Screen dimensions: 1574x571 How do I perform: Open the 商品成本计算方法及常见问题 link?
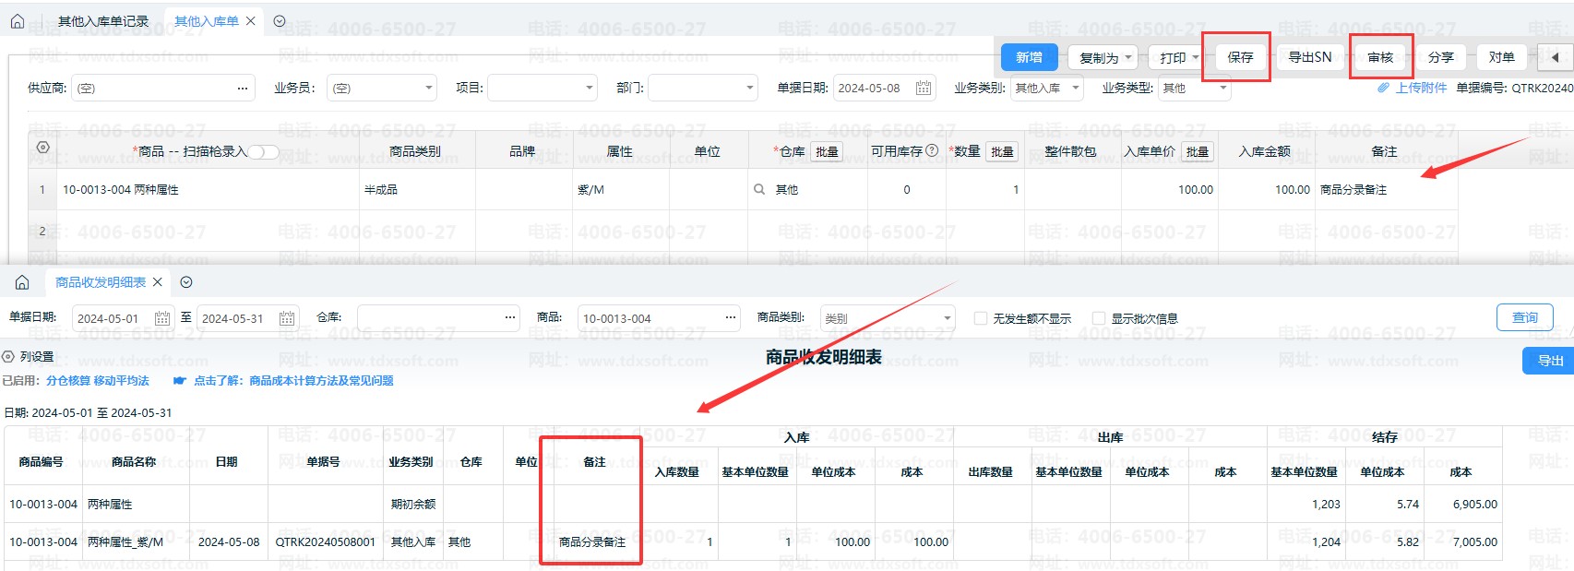point(321,381)
